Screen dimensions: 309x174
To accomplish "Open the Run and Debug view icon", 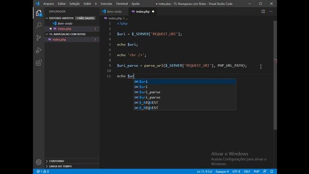I will [x=39, y=50].
